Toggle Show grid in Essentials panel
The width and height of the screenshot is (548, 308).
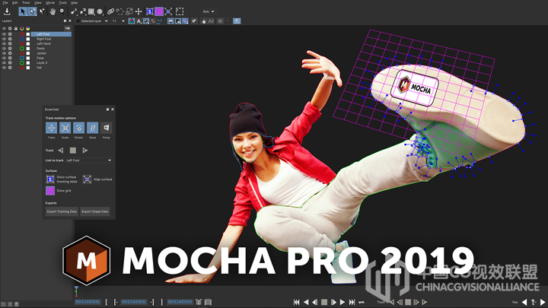coord(50,191)
